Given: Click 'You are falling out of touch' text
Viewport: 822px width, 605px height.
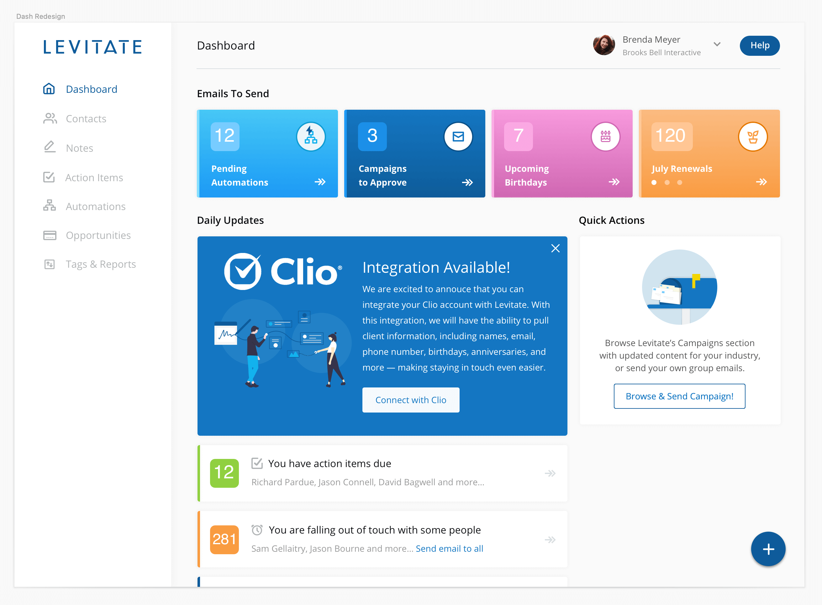Looking at the screenshot, I should (x=375, y=530).
